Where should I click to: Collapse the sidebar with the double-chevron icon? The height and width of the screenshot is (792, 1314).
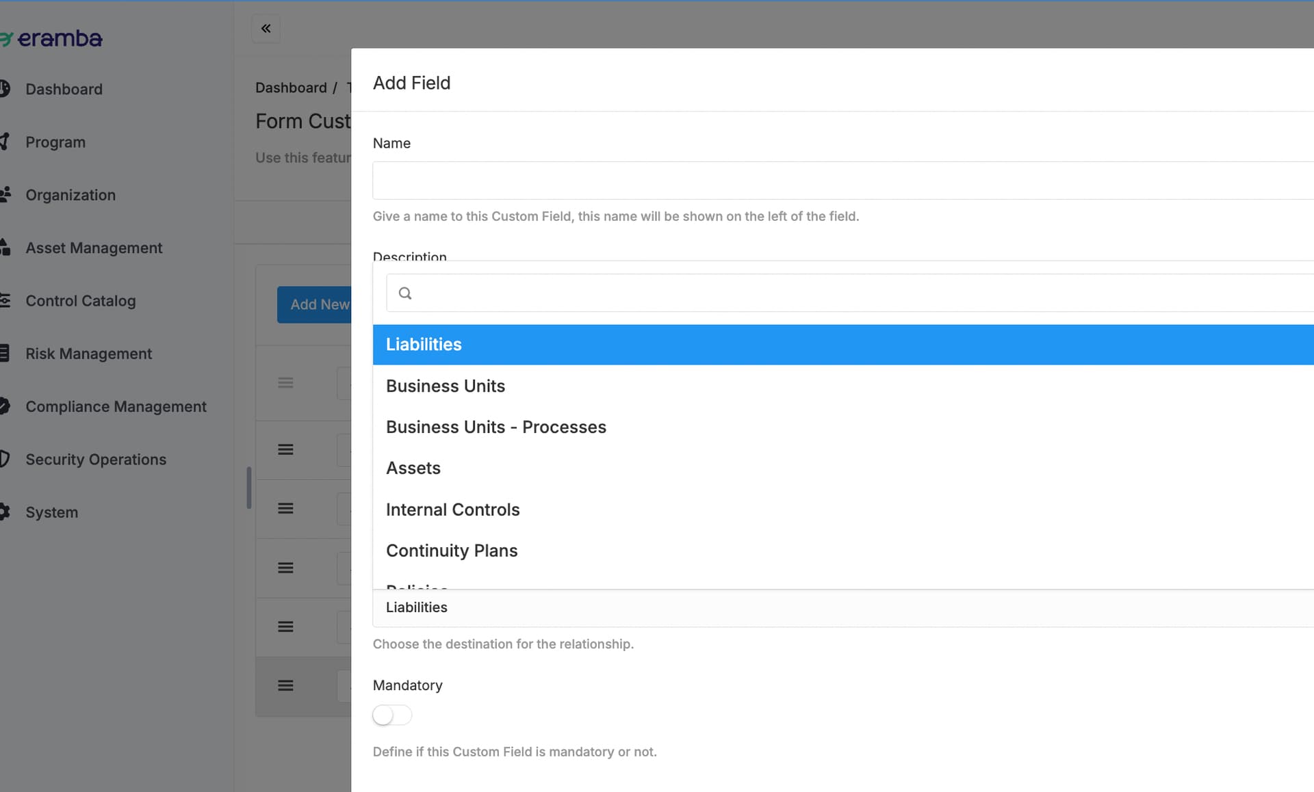click(266, 29)
